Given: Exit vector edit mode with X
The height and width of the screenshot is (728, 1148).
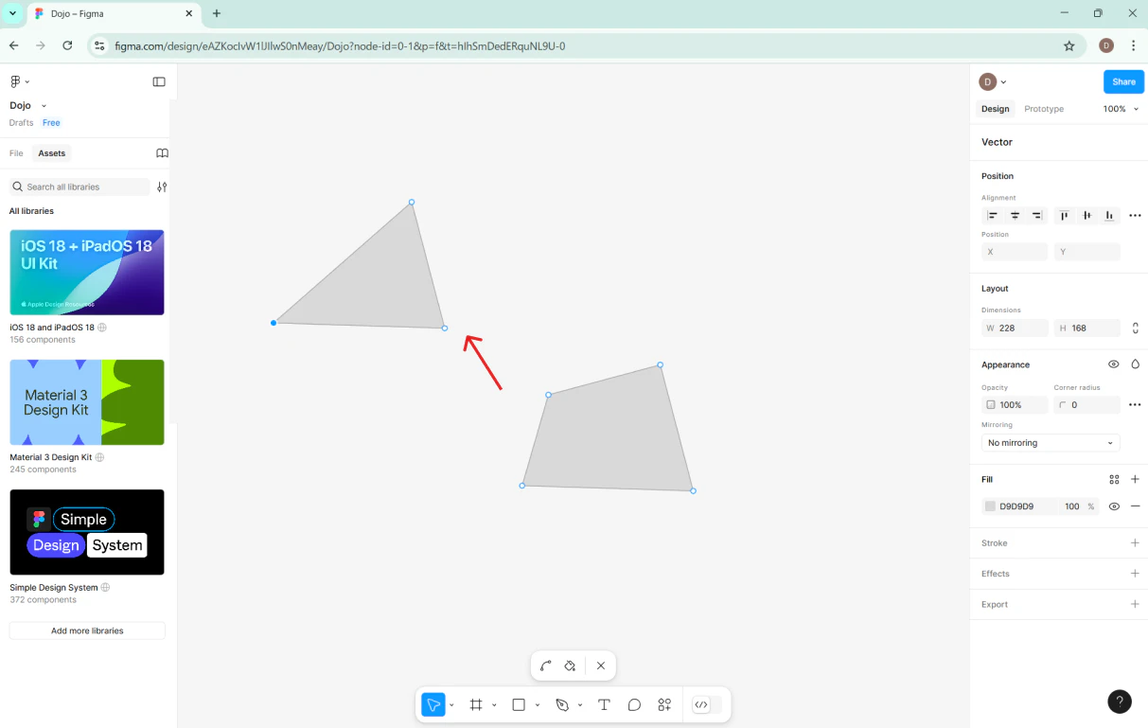Looking at the screenshot, I should 601,666.
